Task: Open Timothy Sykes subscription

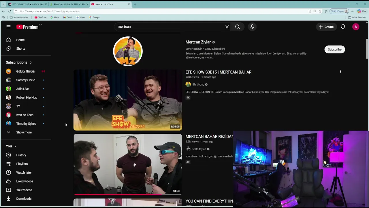Action: pyautogui.click(x=26, y=124)
